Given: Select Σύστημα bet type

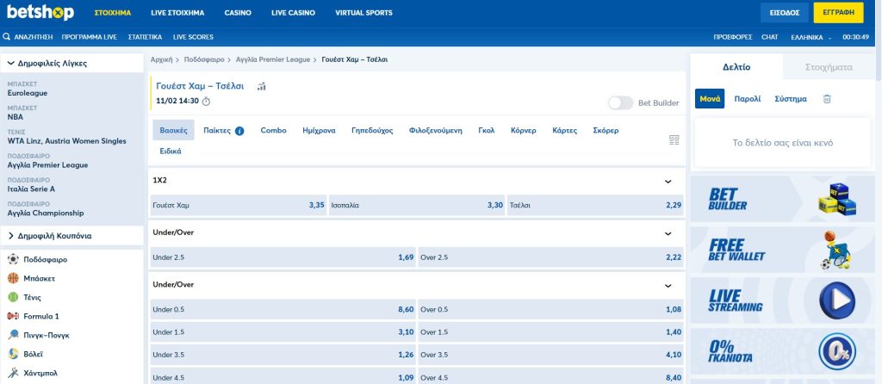Looking at the screenshot, I should click(x=791, y=99).
